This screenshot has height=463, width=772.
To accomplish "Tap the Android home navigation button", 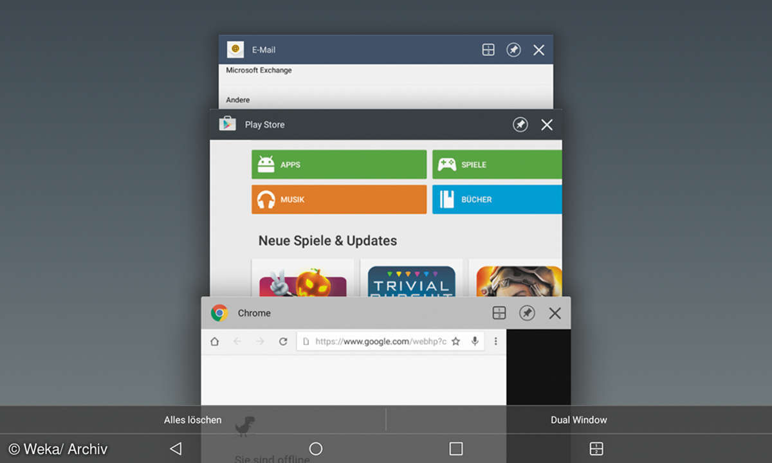I will (x=315, y=448).
